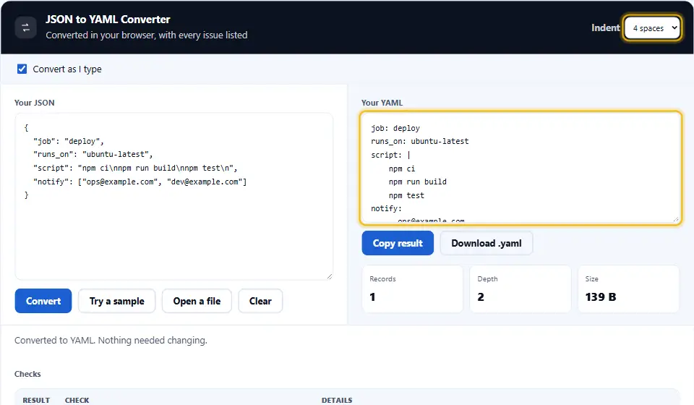Open the Indent 4 spaces dropdown
This screenshot has height=405, width=694.
coord(652,28)
